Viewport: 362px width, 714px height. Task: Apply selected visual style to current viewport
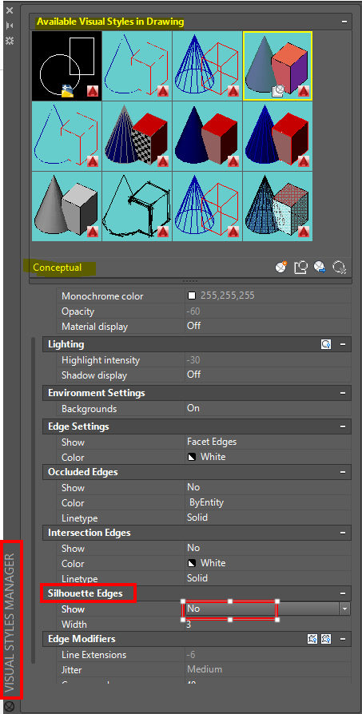click(300, 268)
